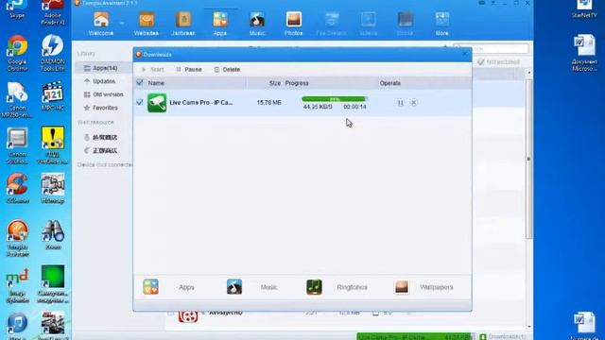Image resolution: width=605 pixels, height=340 pixels.
Task: Open the Word document icon at top right
Action: [584, 53]
